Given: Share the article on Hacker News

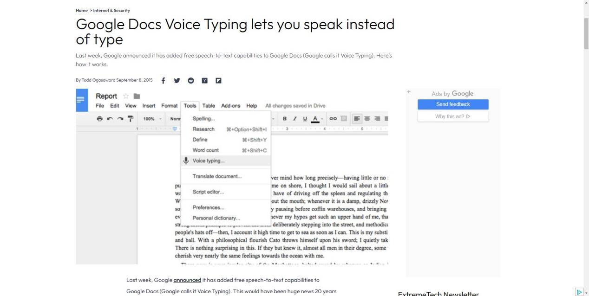Looking at the screenshot, I should pyautogui.click(x=204, y=80).
